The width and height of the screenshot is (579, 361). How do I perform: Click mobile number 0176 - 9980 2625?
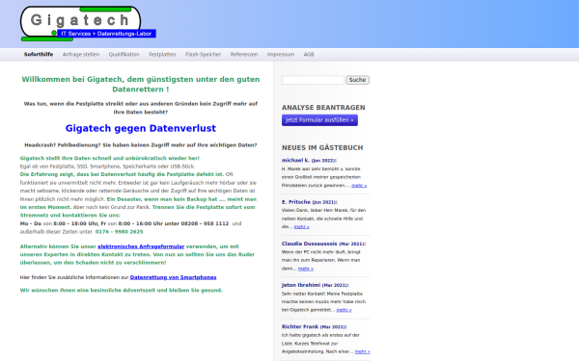click(120, 232)
